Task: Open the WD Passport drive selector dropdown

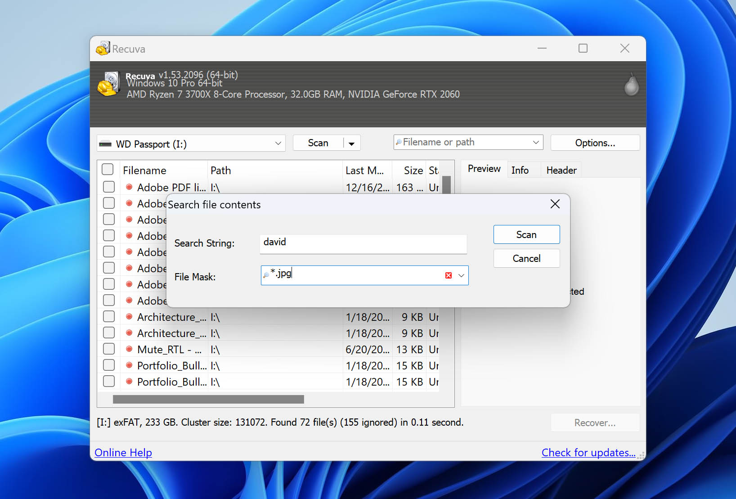Action: pyautogui.click(x=278, y=143)
